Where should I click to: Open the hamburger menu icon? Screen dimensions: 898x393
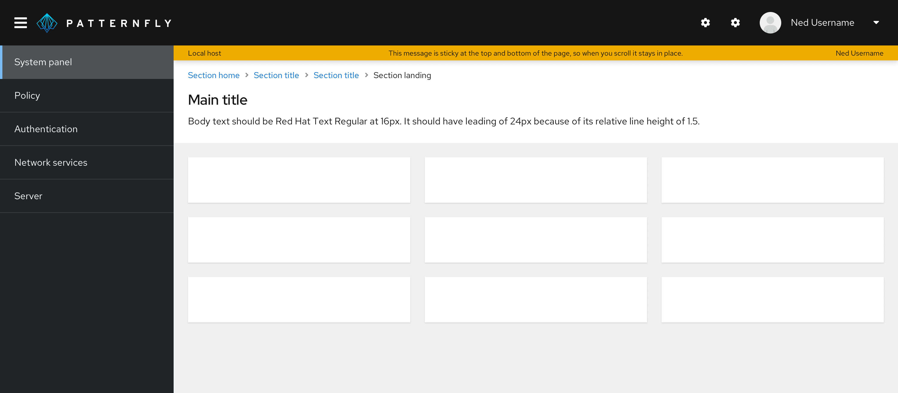21,23
